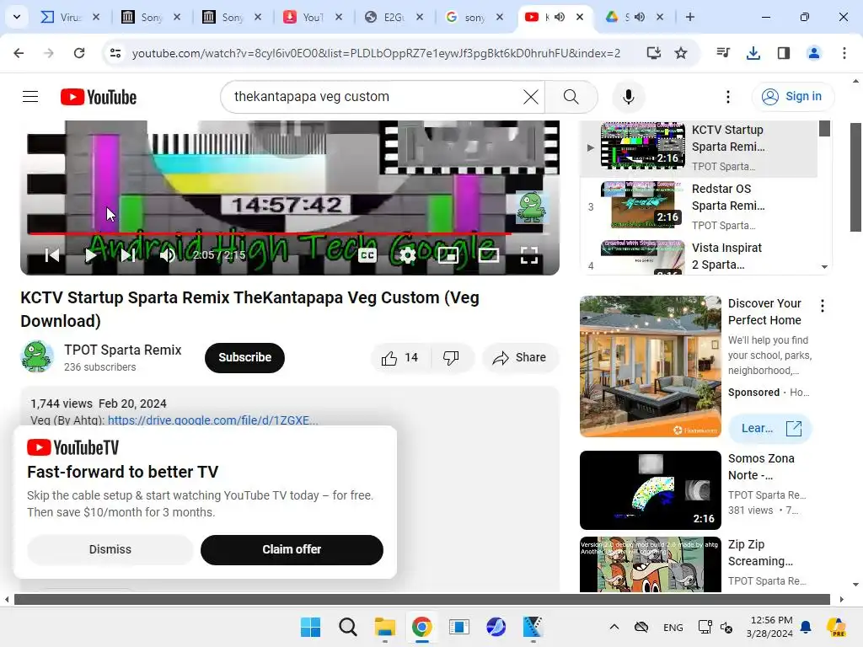Open Chrome three-dot menu
Image resolution: width=863 pixels, height=647 pixels.
(844, 53)
